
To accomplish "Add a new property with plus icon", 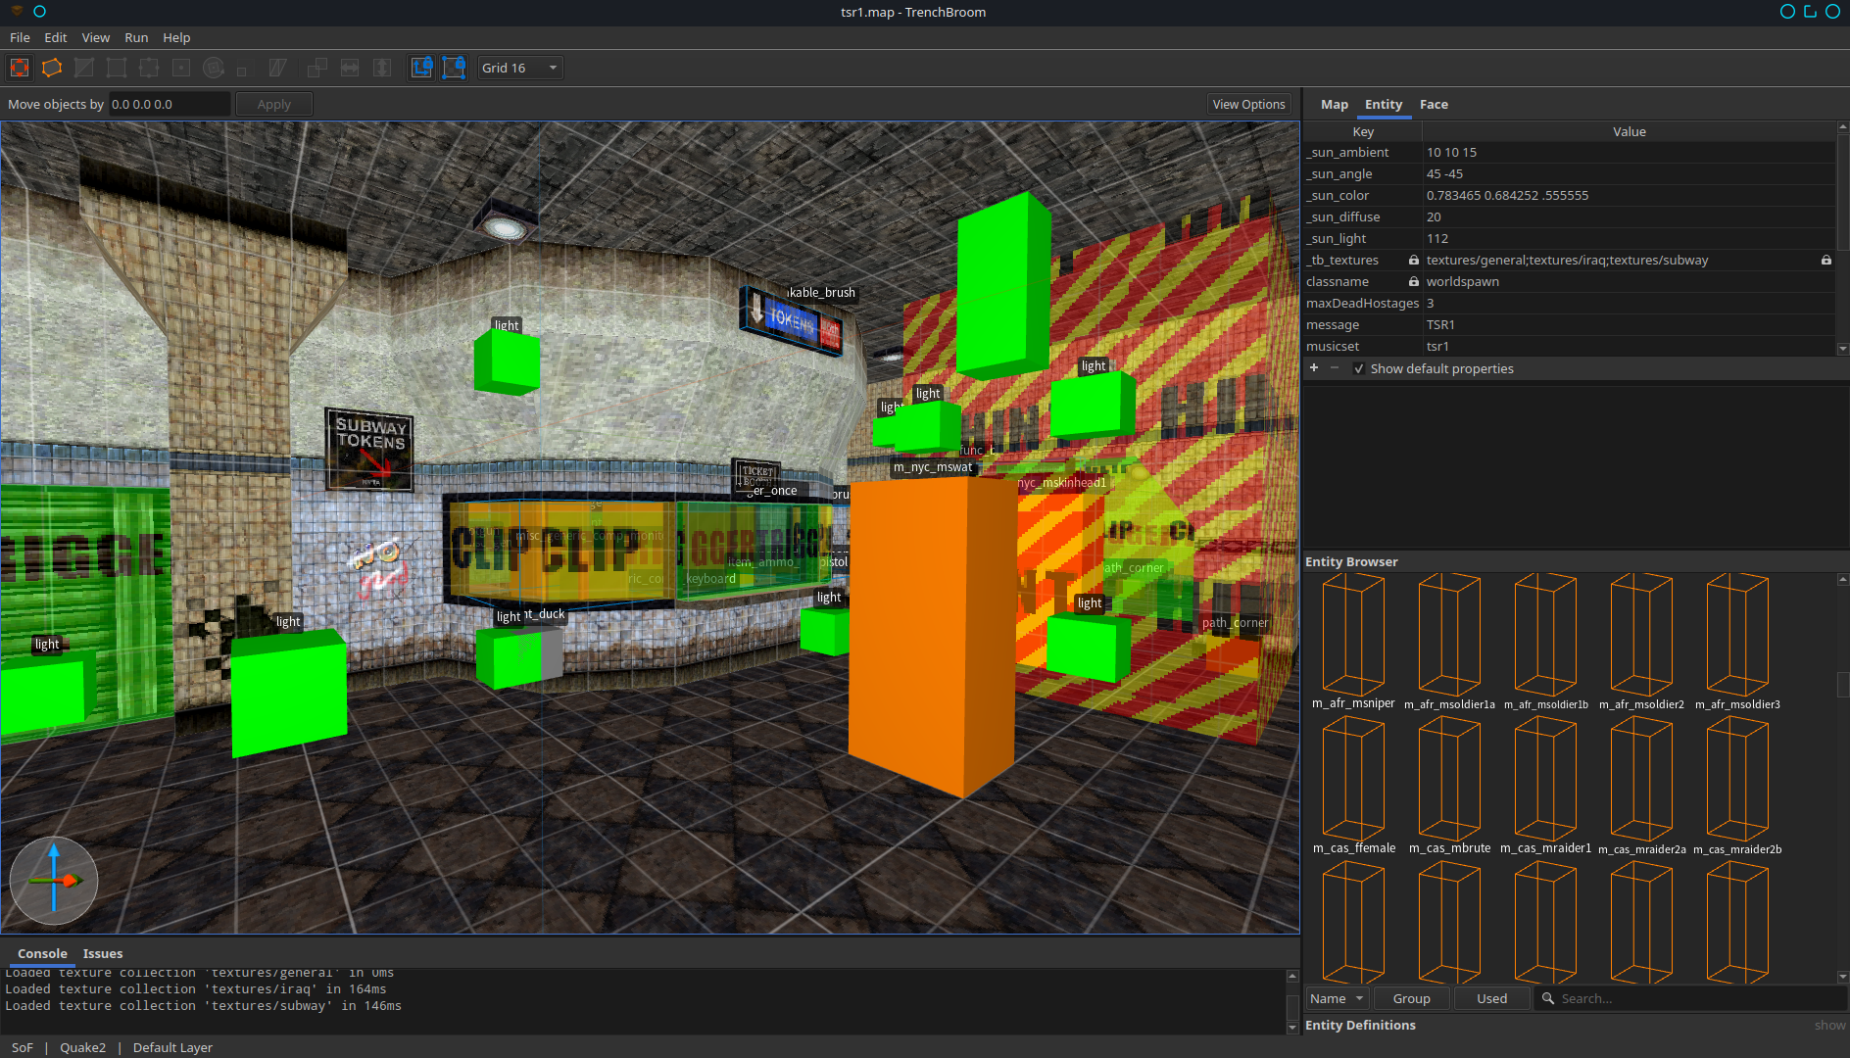I will pyautogui.click(x=1314, y=368).
